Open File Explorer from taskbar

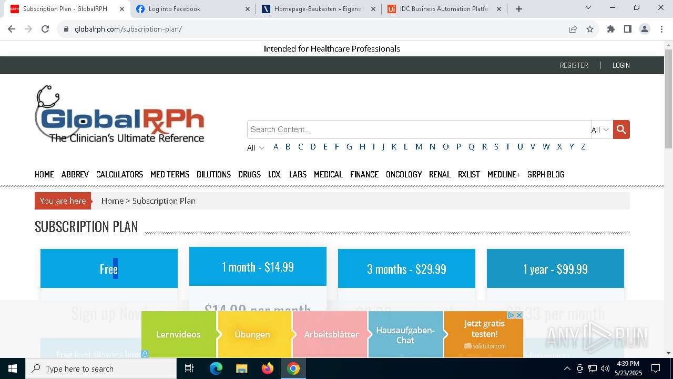(241, 368)
